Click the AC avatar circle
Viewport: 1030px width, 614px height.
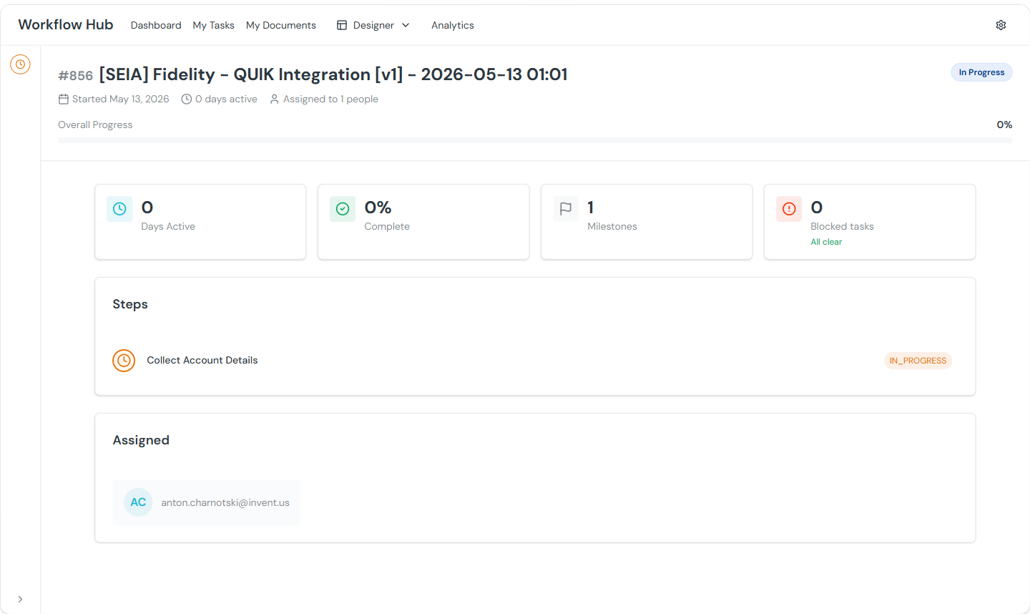[x=138, y=502]
